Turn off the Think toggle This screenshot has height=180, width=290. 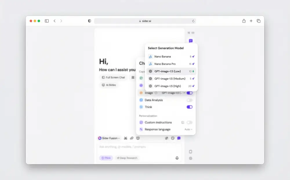point(190,107)
